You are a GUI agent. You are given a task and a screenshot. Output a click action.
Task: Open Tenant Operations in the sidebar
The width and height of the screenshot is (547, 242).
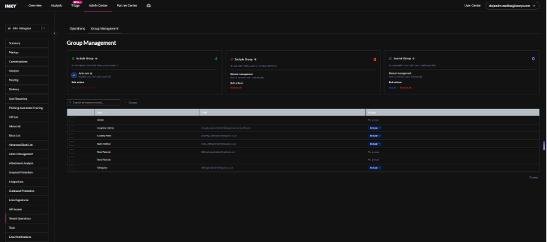click(x=27, y=218)
